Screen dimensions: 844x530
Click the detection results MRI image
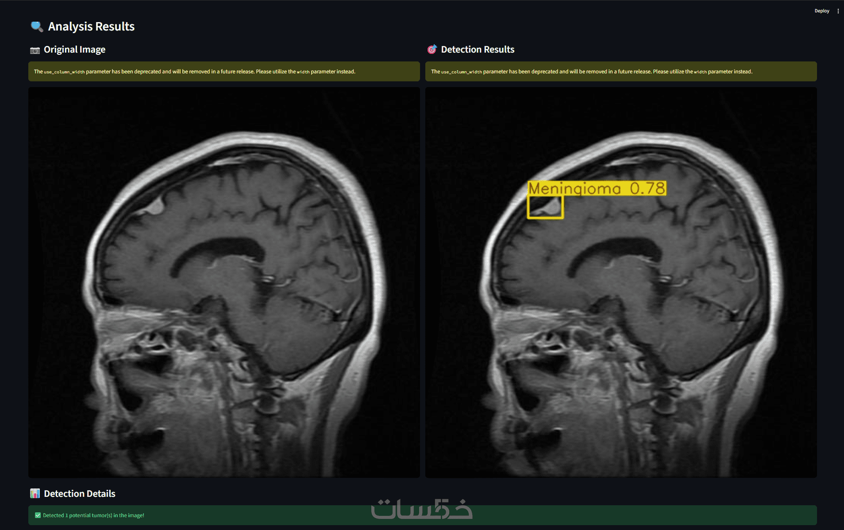pyautogui.click(x=621, y=282)
